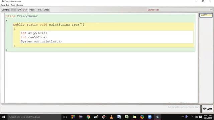Click the code overview minimap thumbnail

[206, 15]
